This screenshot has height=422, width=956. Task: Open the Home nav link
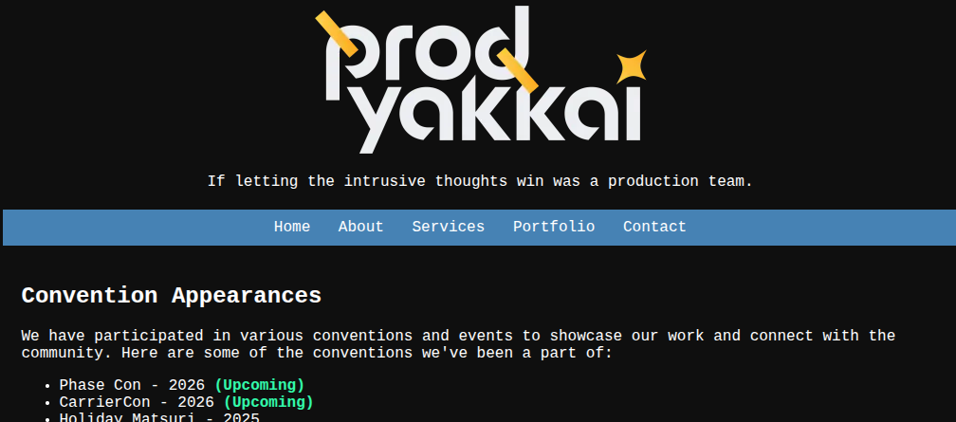pyautogui.click(x=292, y=227)
